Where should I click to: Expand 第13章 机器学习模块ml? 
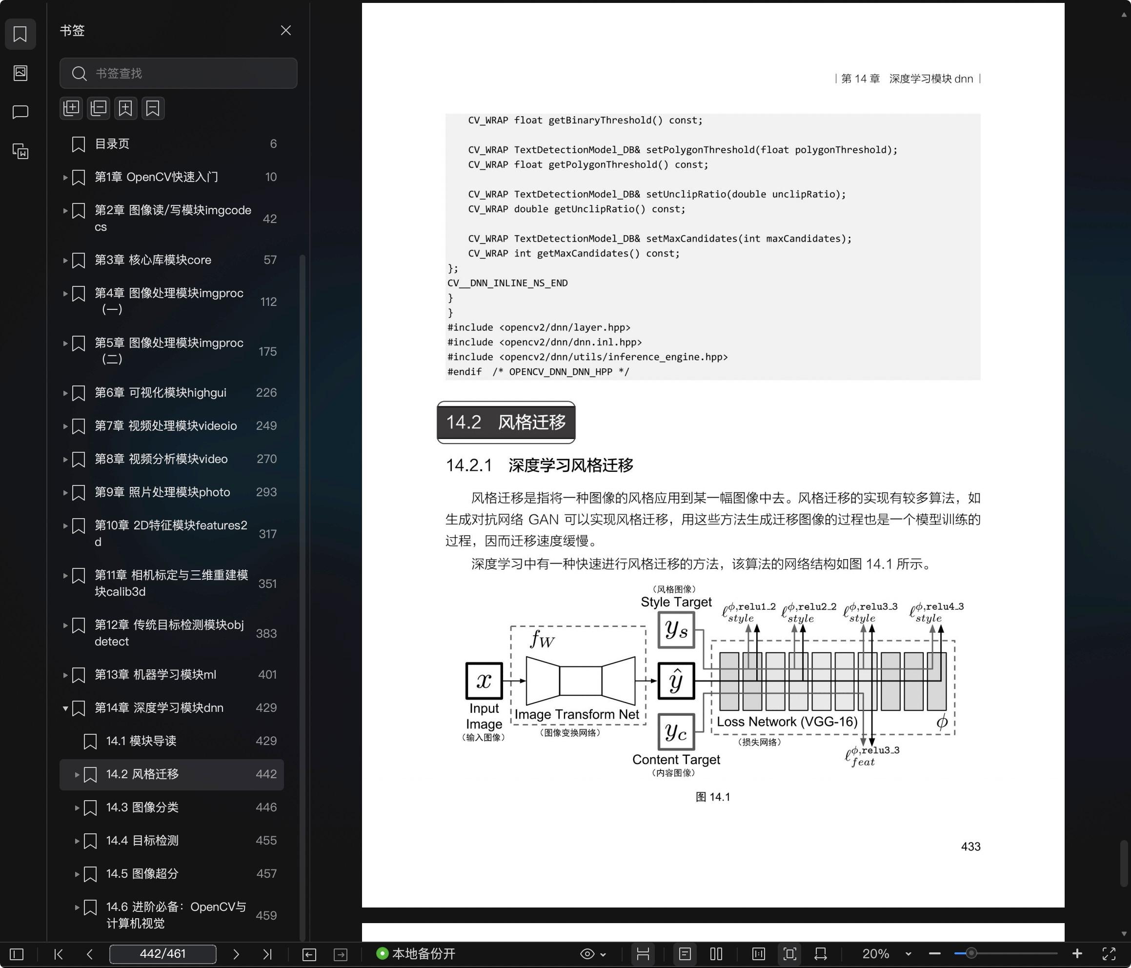coord(65,675)
